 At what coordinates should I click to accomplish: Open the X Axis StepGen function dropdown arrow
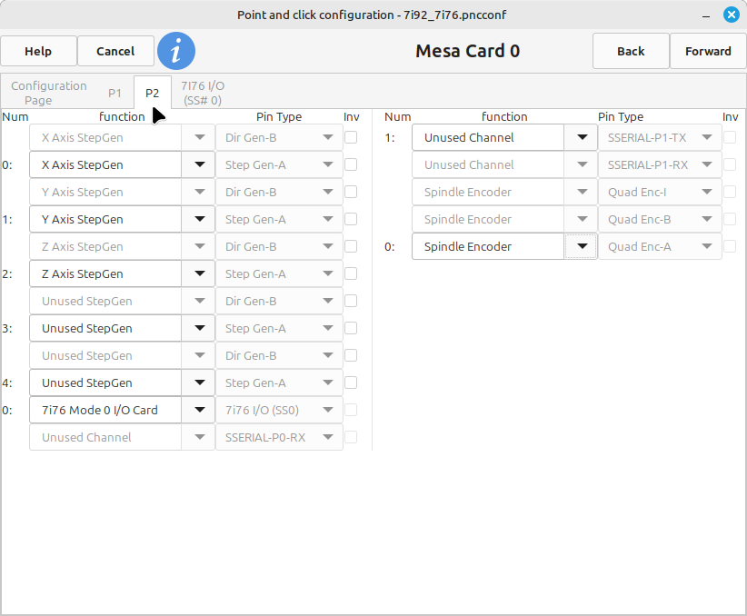pyautogui.click(x=198, y=164)
